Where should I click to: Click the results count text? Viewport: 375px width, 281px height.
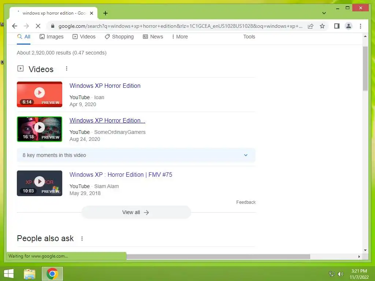[x=62, y=53]
